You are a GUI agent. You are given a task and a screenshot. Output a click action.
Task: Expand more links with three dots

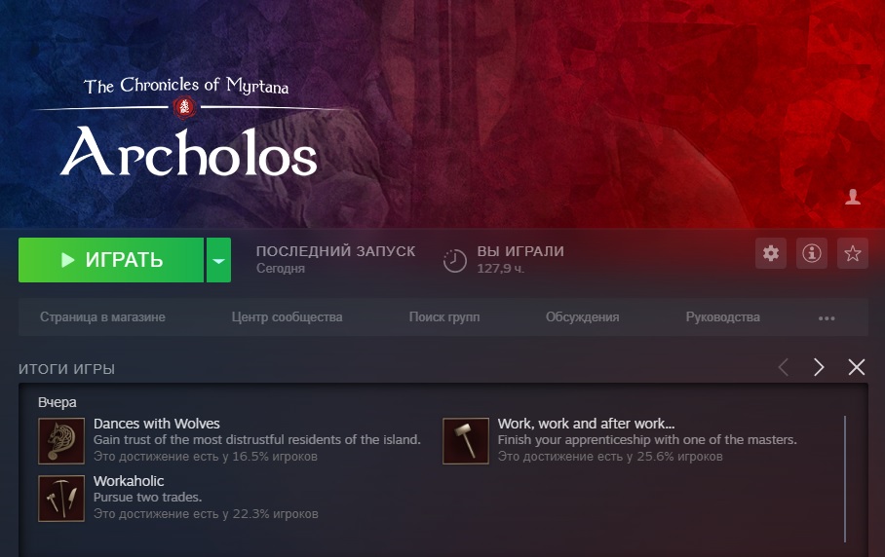pos(827,318)
